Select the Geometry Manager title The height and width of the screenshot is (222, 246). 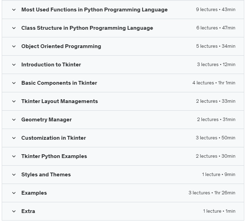coord(46,120)
